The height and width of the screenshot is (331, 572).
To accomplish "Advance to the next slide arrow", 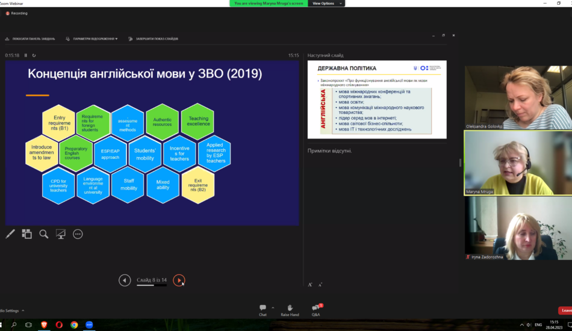I will (179, 280).
